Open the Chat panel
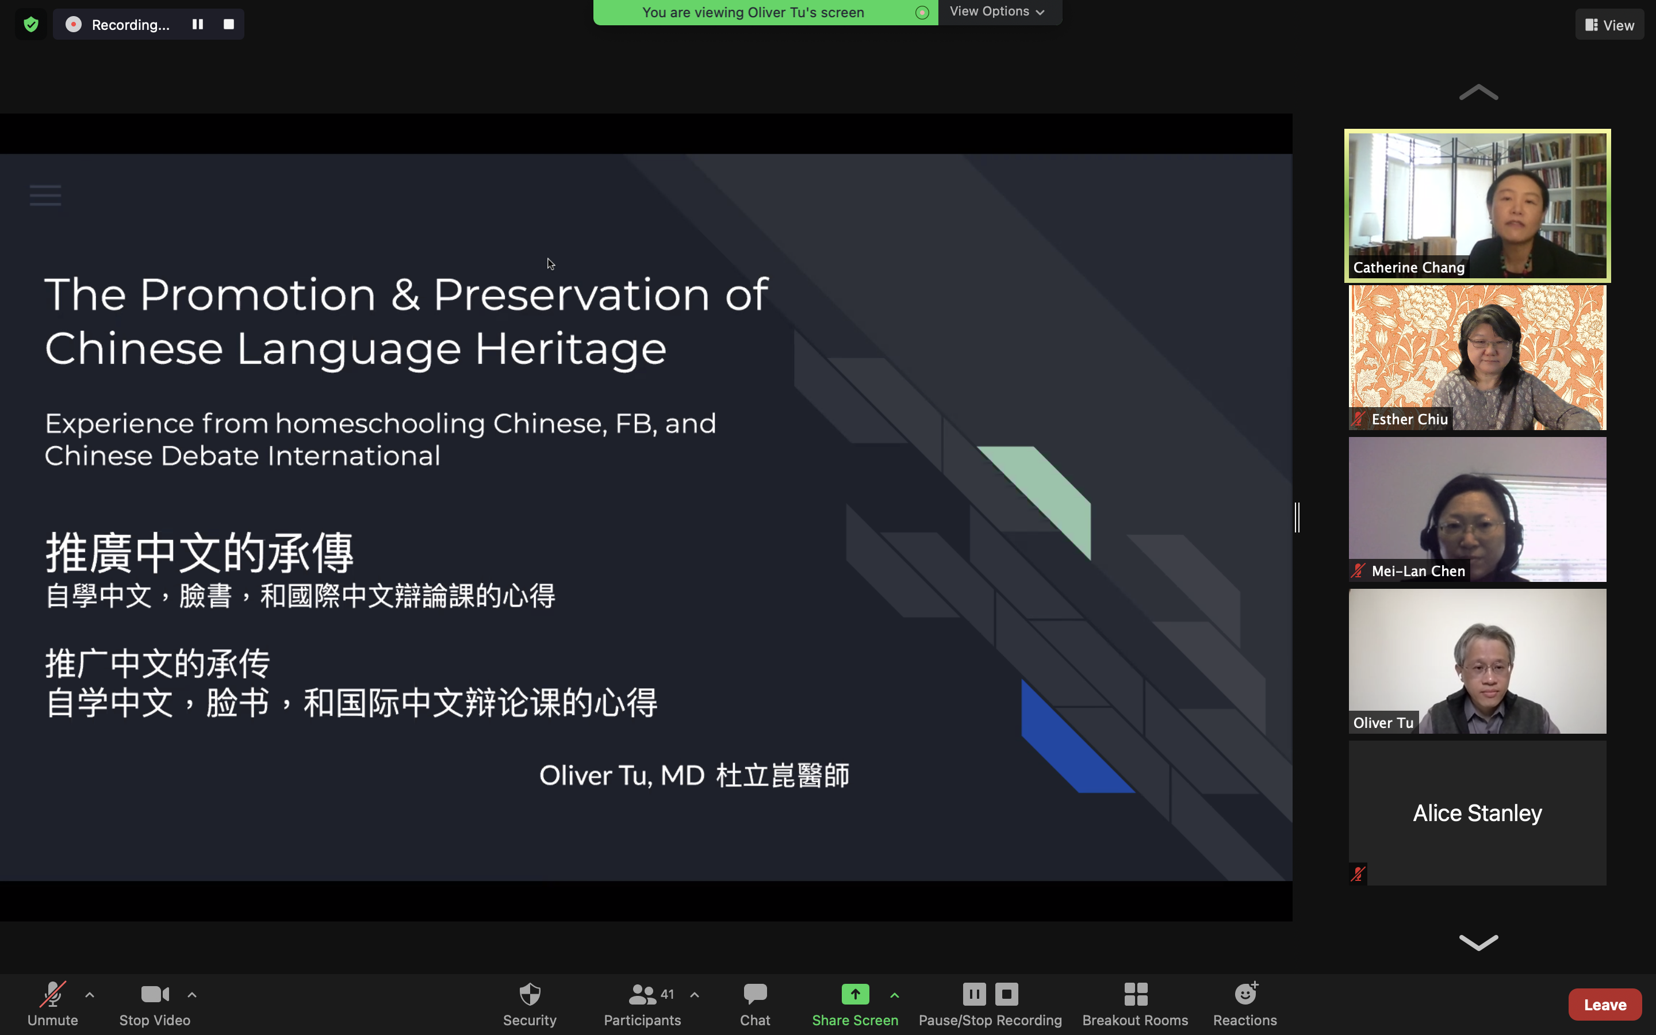This screenshot has height=1035, width=1656. click(x=755, y=1003)
